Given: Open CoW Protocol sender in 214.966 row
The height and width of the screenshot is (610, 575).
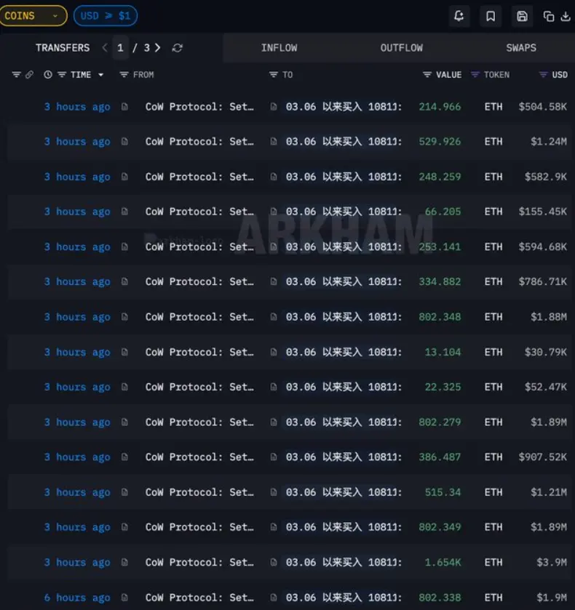Looking at the screenshot, I should pos(199,107).
